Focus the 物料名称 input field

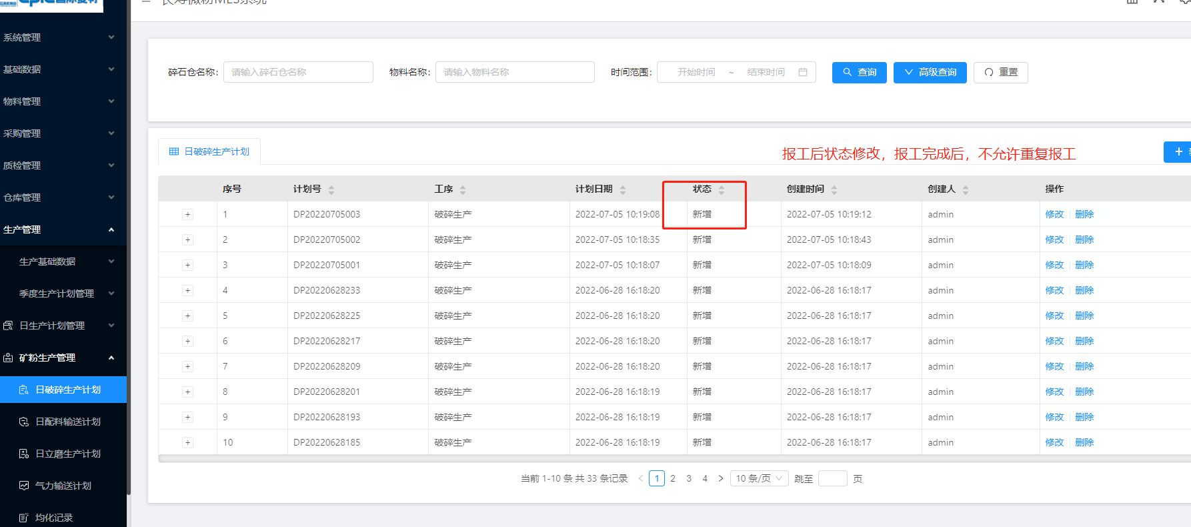click(x=515, y=72)
